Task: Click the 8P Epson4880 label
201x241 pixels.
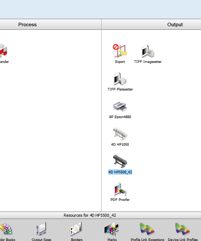Action: (x=120, y=117)
